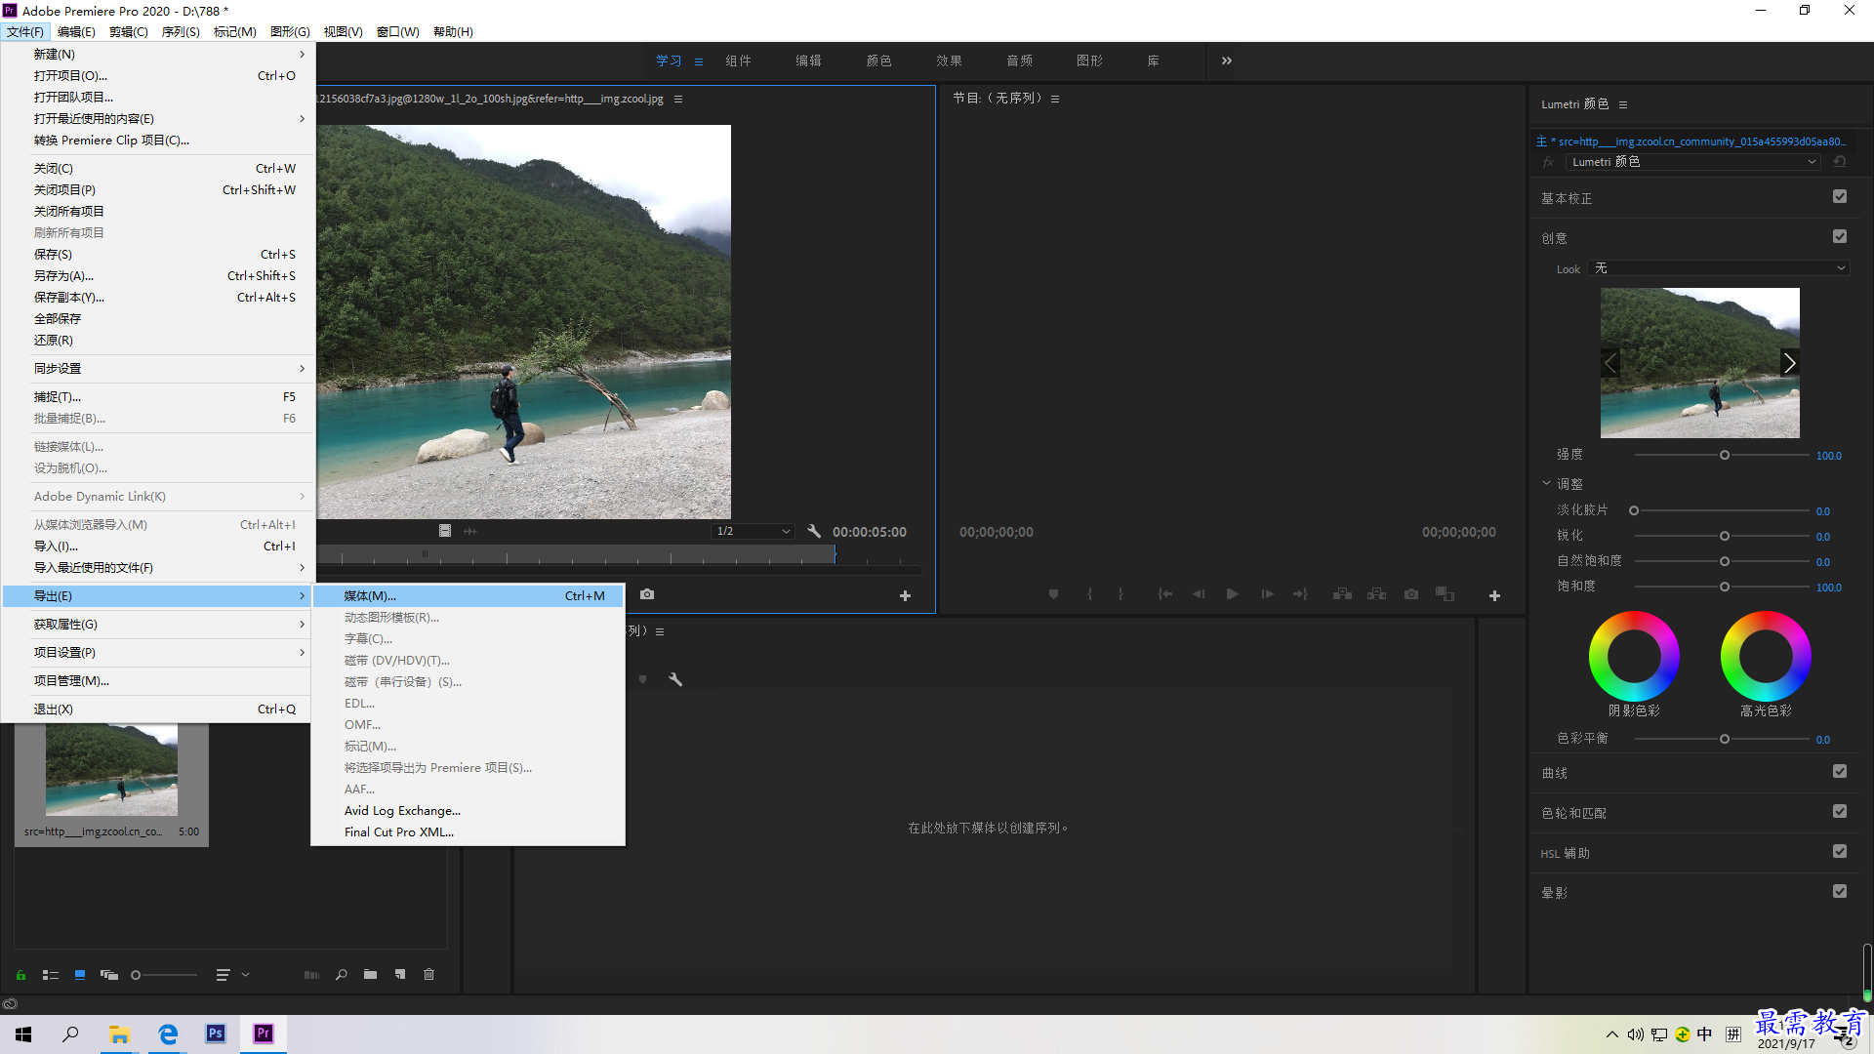Add marker in program monitor
Image resolution: width=1874 pixels, height=1054 pixels.
pos(1054,594)
